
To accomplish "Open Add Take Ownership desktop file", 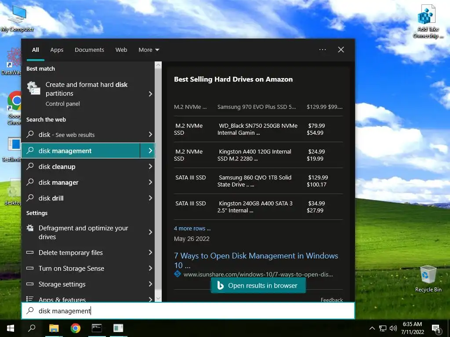I will pyautogui.click(x=428, y=22).
